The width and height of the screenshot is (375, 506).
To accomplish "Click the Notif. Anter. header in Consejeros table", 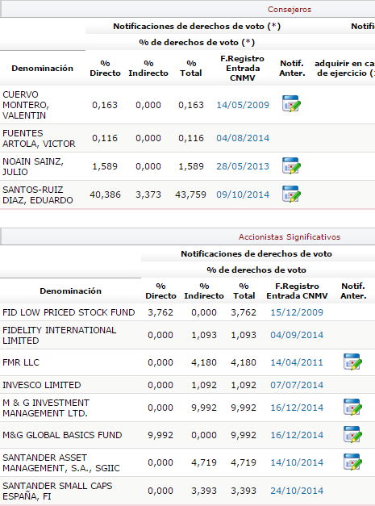I will coord(292,68).
